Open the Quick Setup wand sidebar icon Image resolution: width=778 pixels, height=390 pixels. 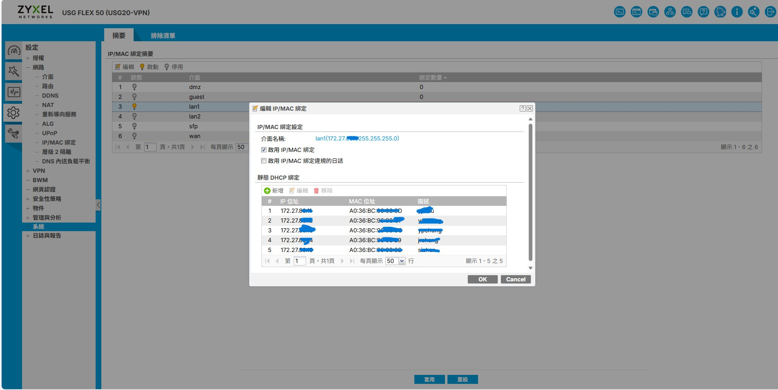click(x=13, y=71)
